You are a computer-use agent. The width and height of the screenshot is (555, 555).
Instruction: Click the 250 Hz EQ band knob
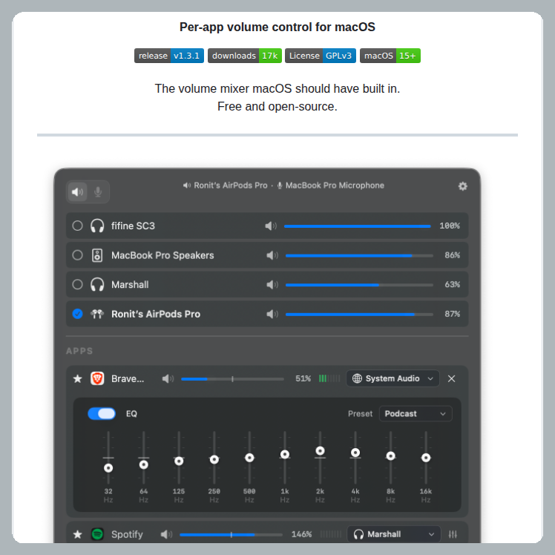(214, 459)
